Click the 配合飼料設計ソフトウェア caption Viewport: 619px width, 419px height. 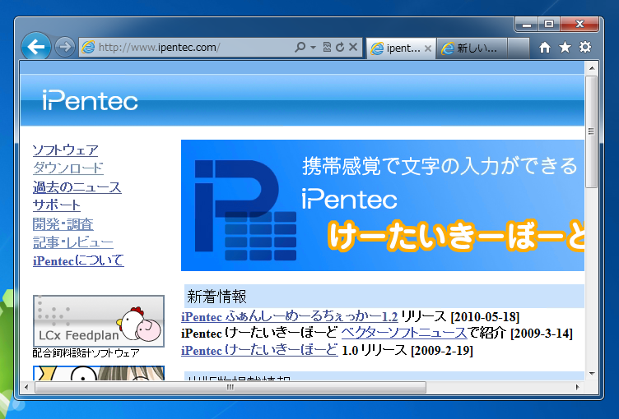pyautogui.click(x=86, y=352)
